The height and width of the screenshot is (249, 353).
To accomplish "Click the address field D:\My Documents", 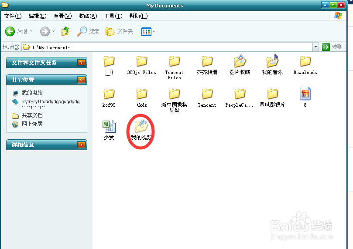I will (x=167, y=47).
